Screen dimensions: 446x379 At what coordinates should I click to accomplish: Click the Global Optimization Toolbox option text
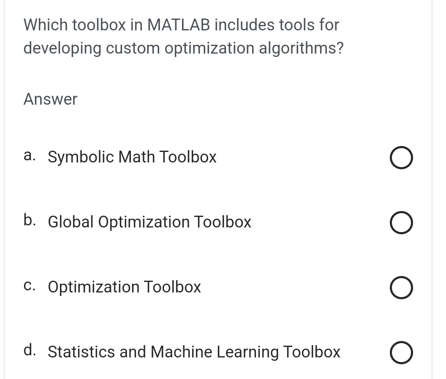149,222
